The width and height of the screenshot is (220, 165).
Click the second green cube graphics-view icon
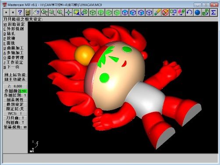tap(101, 12)
